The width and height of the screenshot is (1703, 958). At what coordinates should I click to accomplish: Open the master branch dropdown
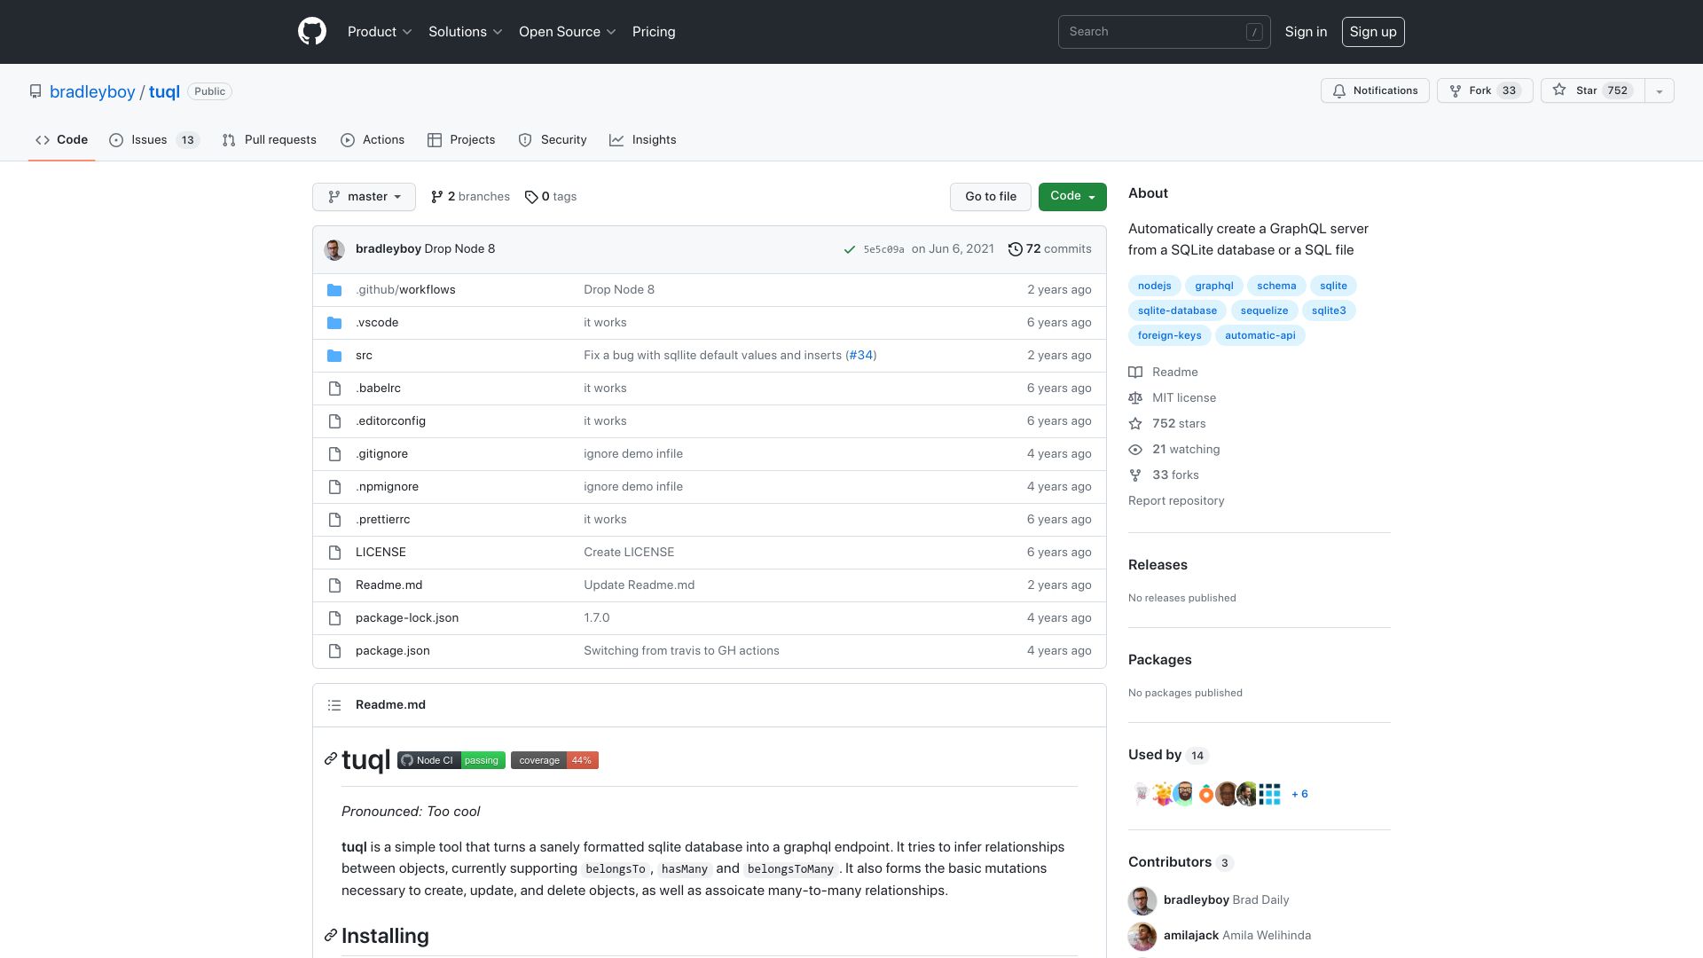pos(364,197)
